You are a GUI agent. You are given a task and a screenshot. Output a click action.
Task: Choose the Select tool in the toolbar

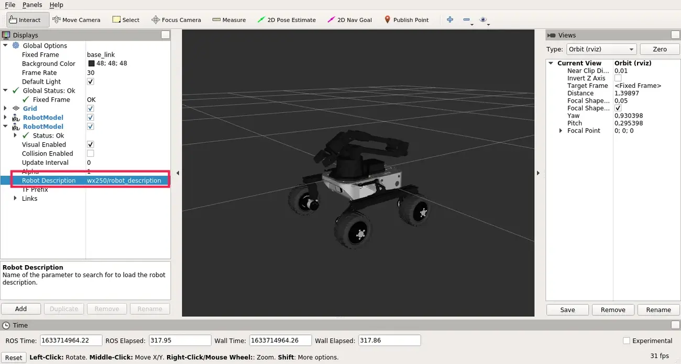pos(126,19)
